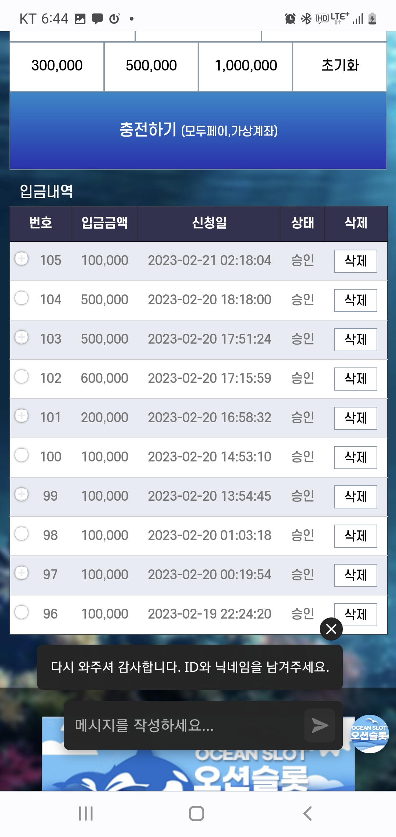Image resolution: width=396 pixels, height=837 pixels.
Task: Reset amount with 초기화 button
Action: [x=340, y=66]
